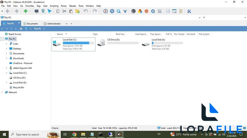Create a New Folder via toolbar icon

pyautogui.click(x=77, y=11)
